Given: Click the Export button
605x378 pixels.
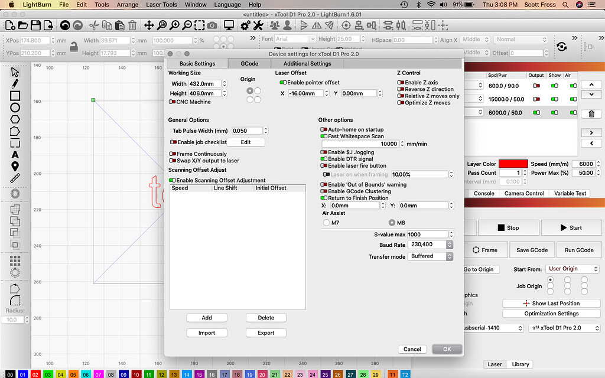Looking at the screenshot, I should (266, 333).
